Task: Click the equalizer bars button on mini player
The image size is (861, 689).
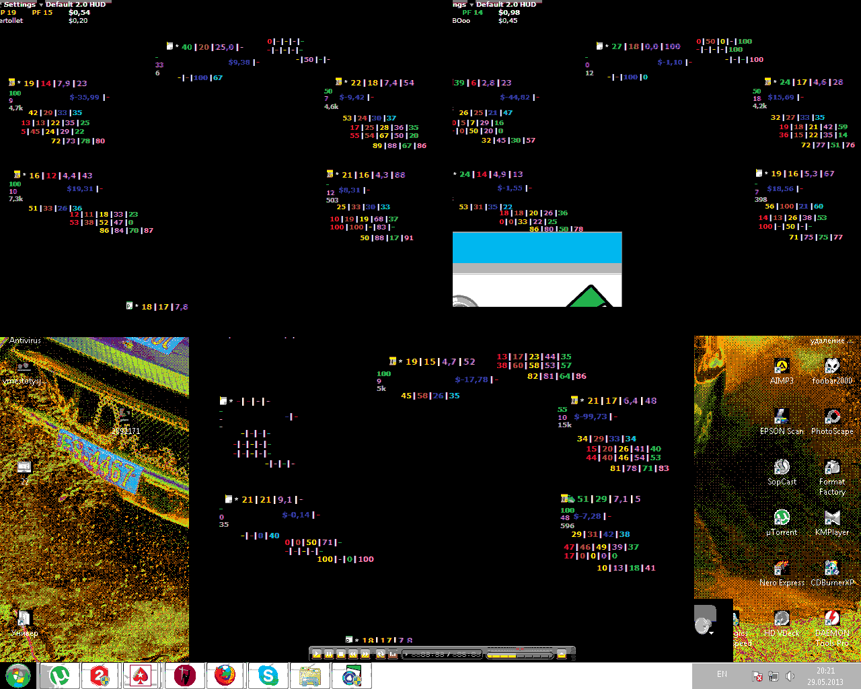Action: [393, 654]
